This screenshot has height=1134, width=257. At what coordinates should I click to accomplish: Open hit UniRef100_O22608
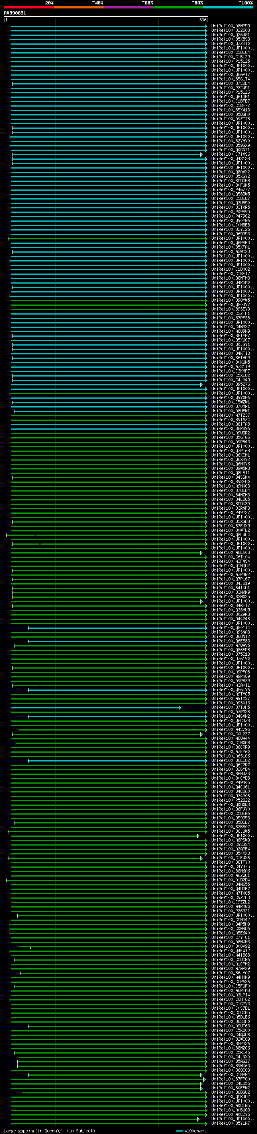point(230,31)
